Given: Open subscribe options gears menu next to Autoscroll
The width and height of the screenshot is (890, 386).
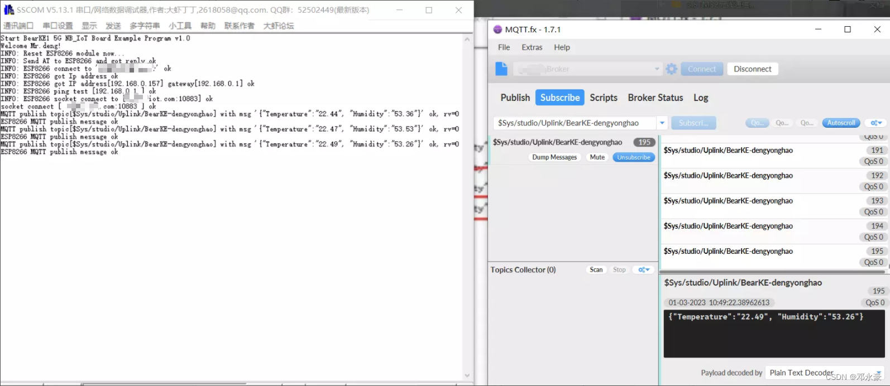Looking at the screenshot, I should 876,123.
